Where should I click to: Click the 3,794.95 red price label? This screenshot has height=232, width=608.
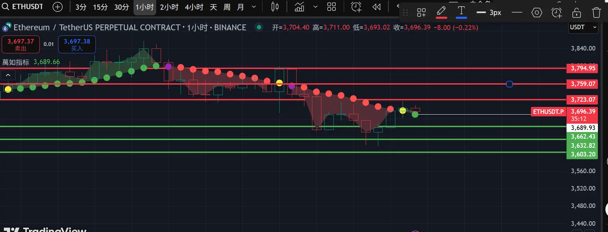582,68
